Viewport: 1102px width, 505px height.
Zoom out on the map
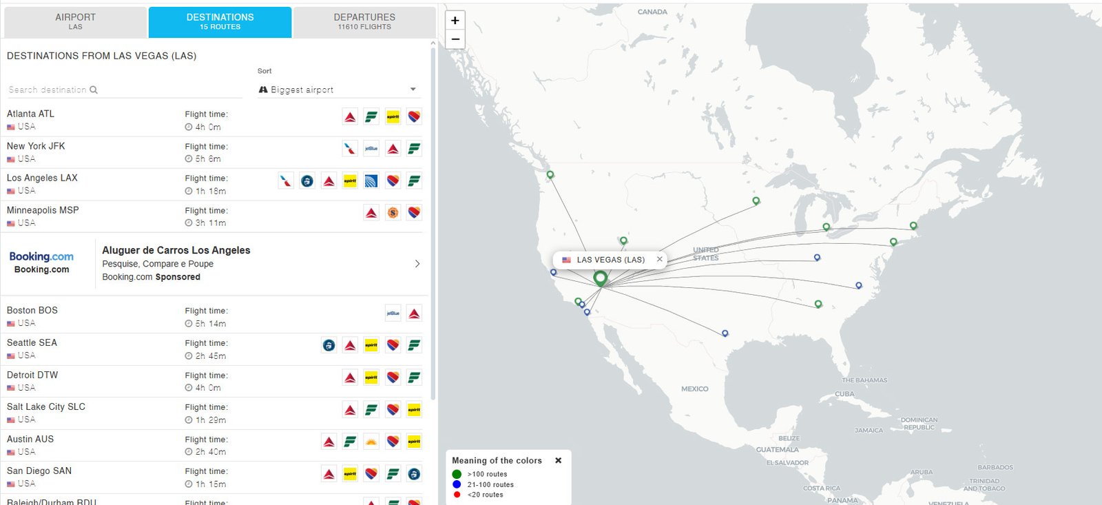(x=455, y=39)
